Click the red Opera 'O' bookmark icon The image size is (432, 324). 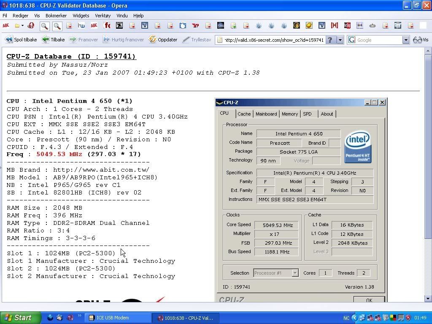coord(31,26)
